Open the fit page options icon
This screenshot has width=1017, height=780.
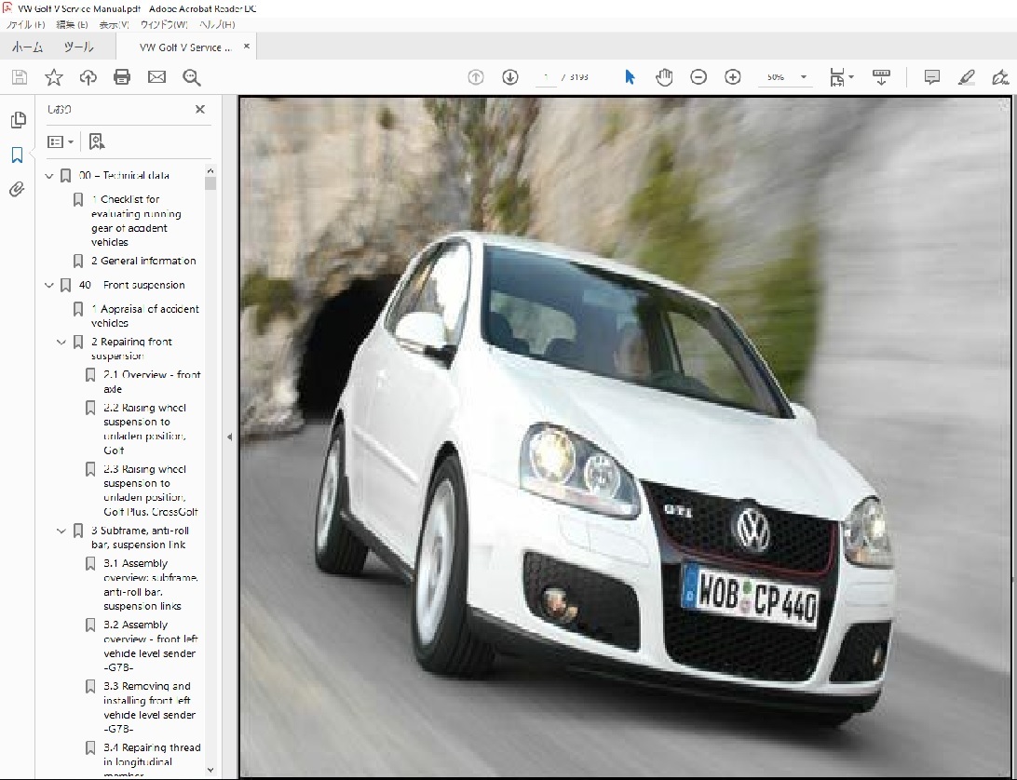[x=841, y=77]
